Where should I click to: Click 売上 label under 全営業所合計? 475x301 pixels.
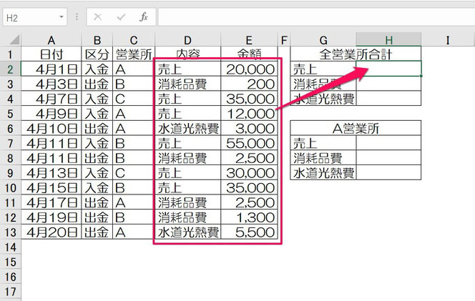pyautogui.click(x=323, y=69)
